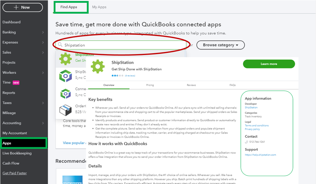
Task: Open the ShipStation developer link
Action: pyautogui.click(x=251, y=108)
